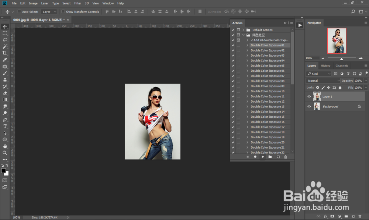Expand Double Color Exposure 05 action

[247, 66]
